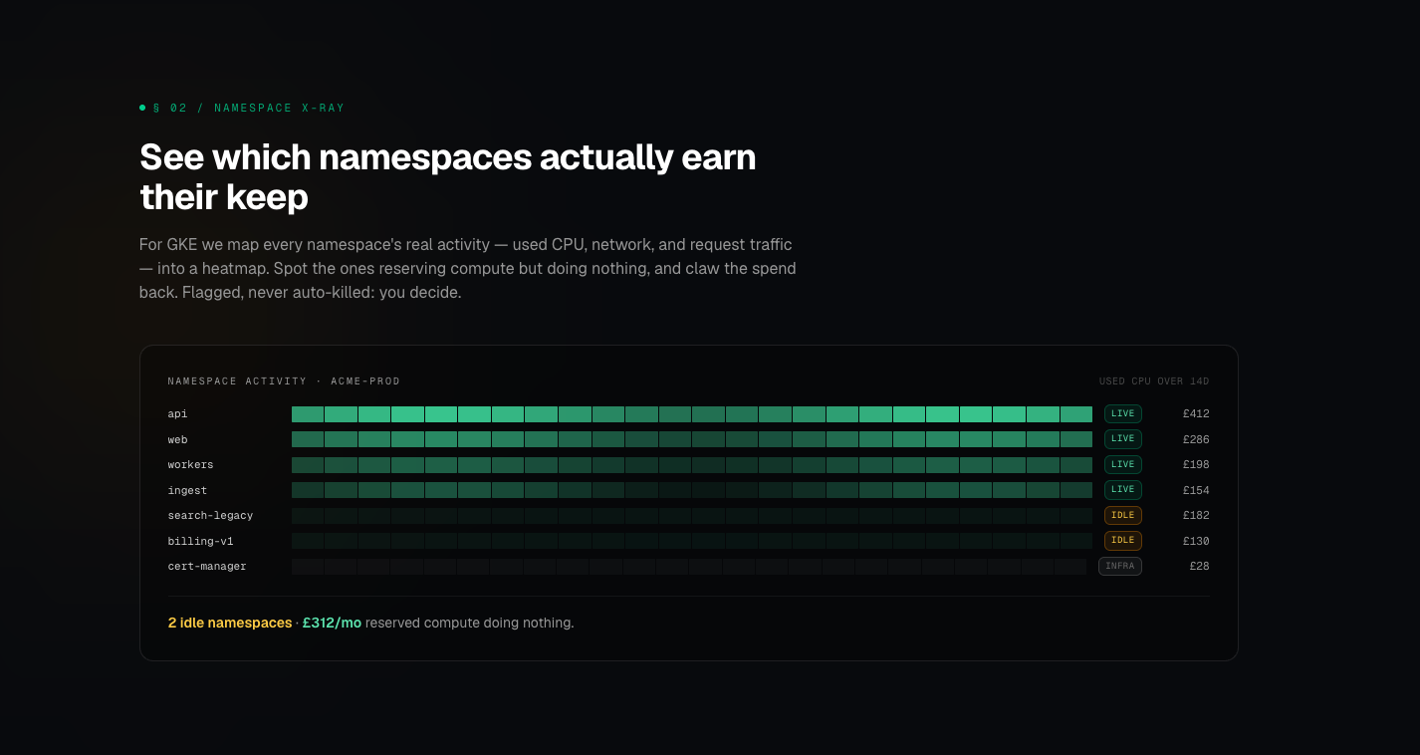The height and width of the screenshot is (755, 1420).
Task: Select the api namespace label
Action: (177, 413)
